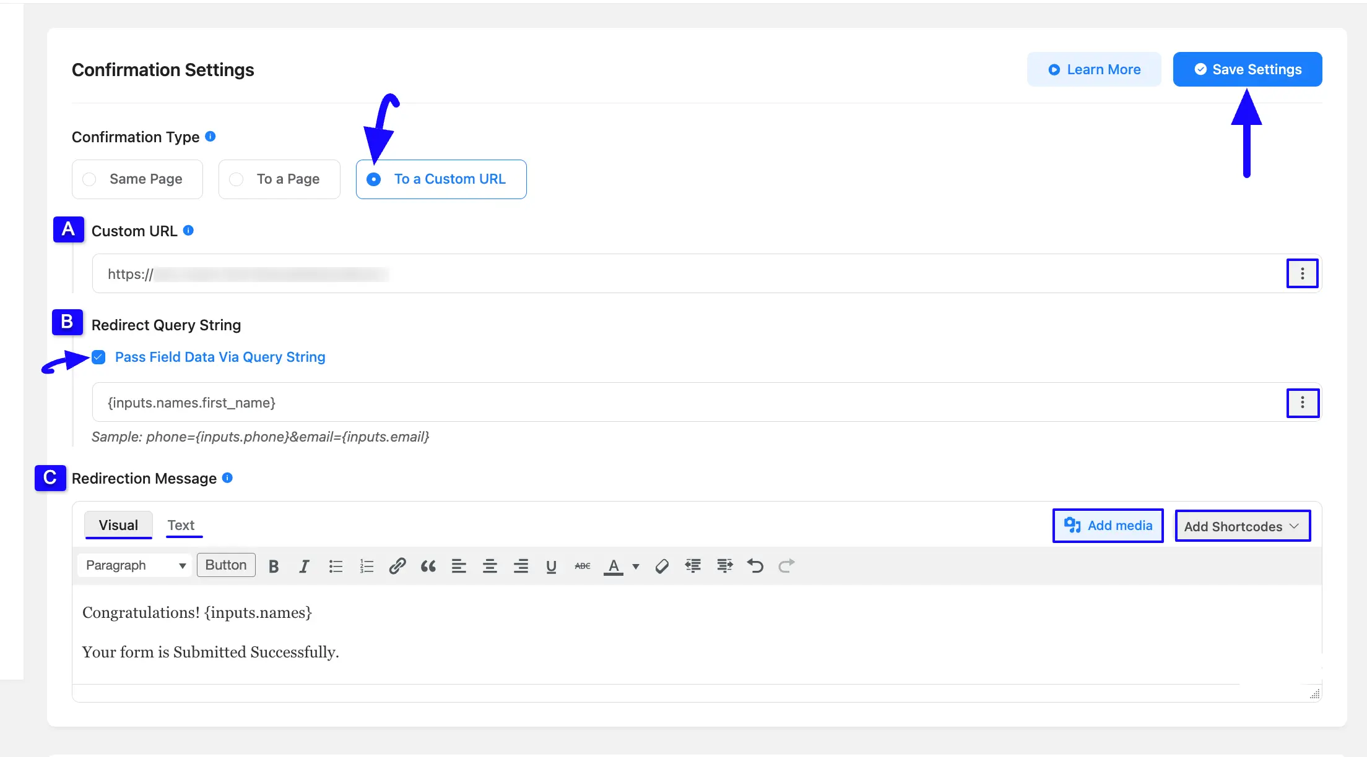Select the Same Page confirmation type
1367x757 pixels.
137,179
